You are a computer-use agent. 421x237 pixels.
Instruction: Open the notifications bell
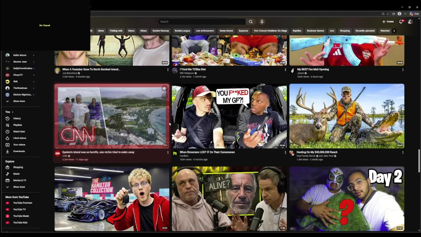tap(401, 22)
